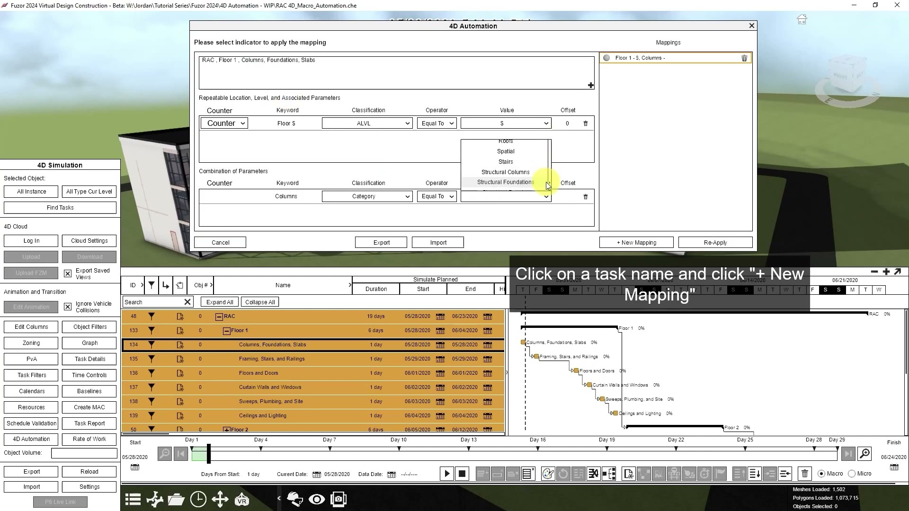This screenshot has height=511, width=909.
Task: Jump to simulation start
Action: click(x=180, y=454)
